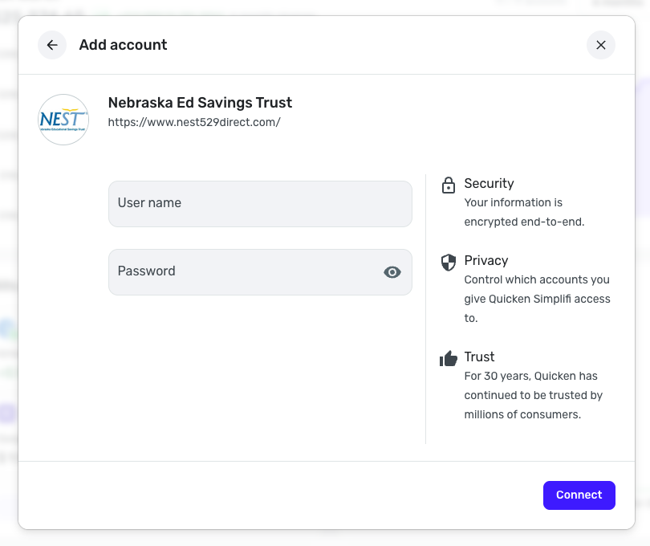Close the Add account dialog
Image resolution: width=650 pixels, height=546 pixels.
pos(601,45)
